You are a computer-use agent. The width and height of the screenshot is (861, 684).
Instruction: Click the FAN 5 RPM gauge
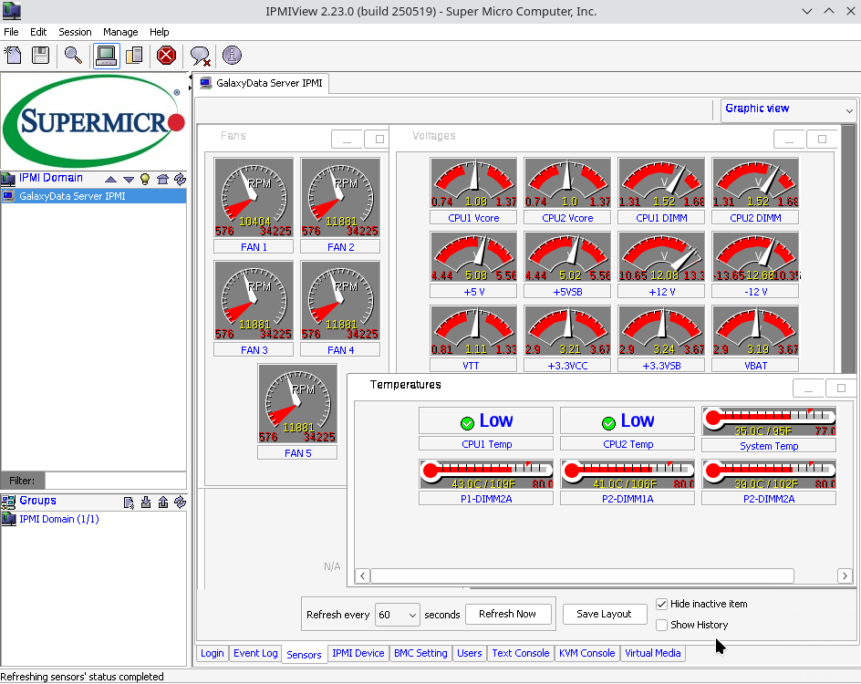[297, 403]
